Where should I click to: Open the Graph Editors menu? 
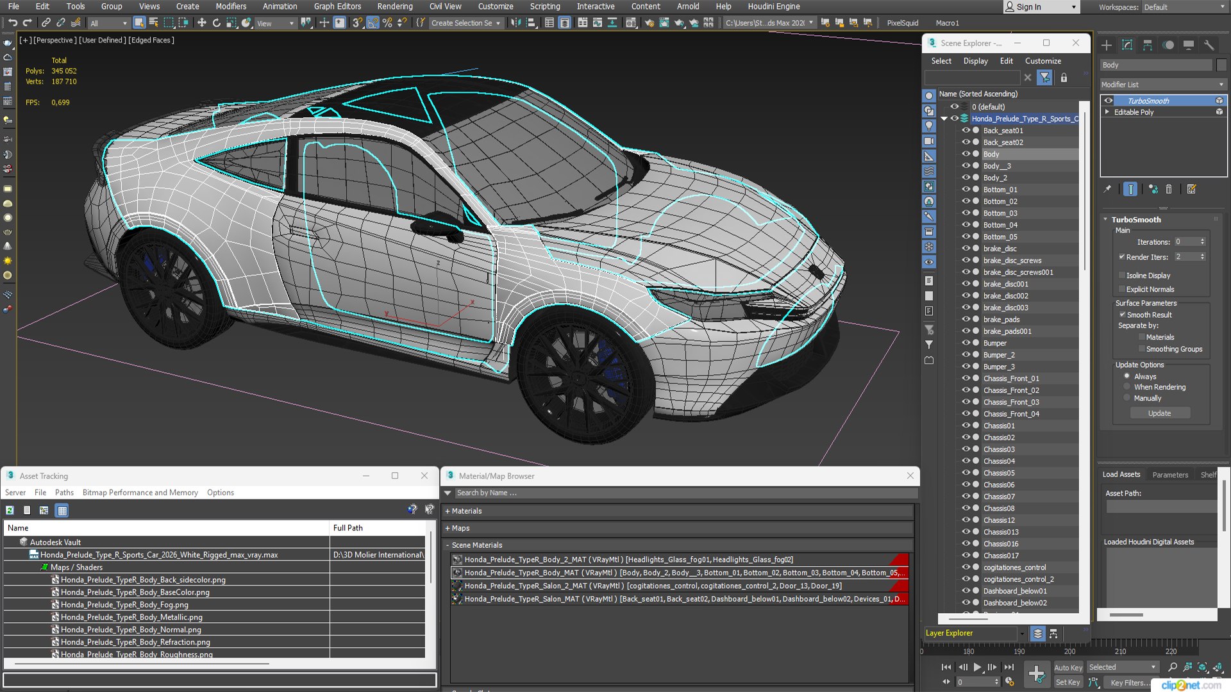[337, 6]
